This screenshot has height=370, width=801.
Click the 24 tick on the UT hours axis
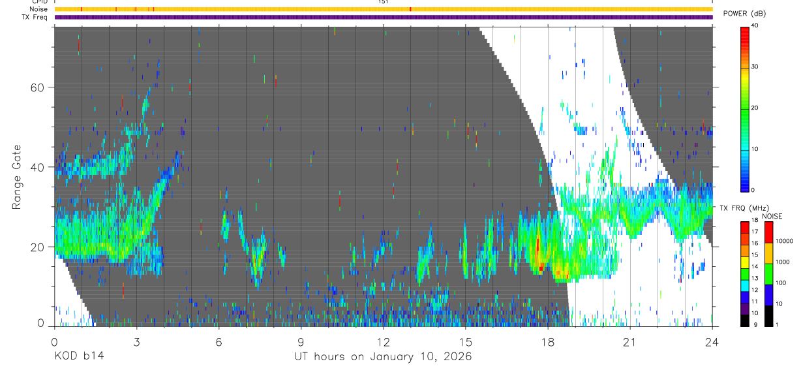[712, 342]
